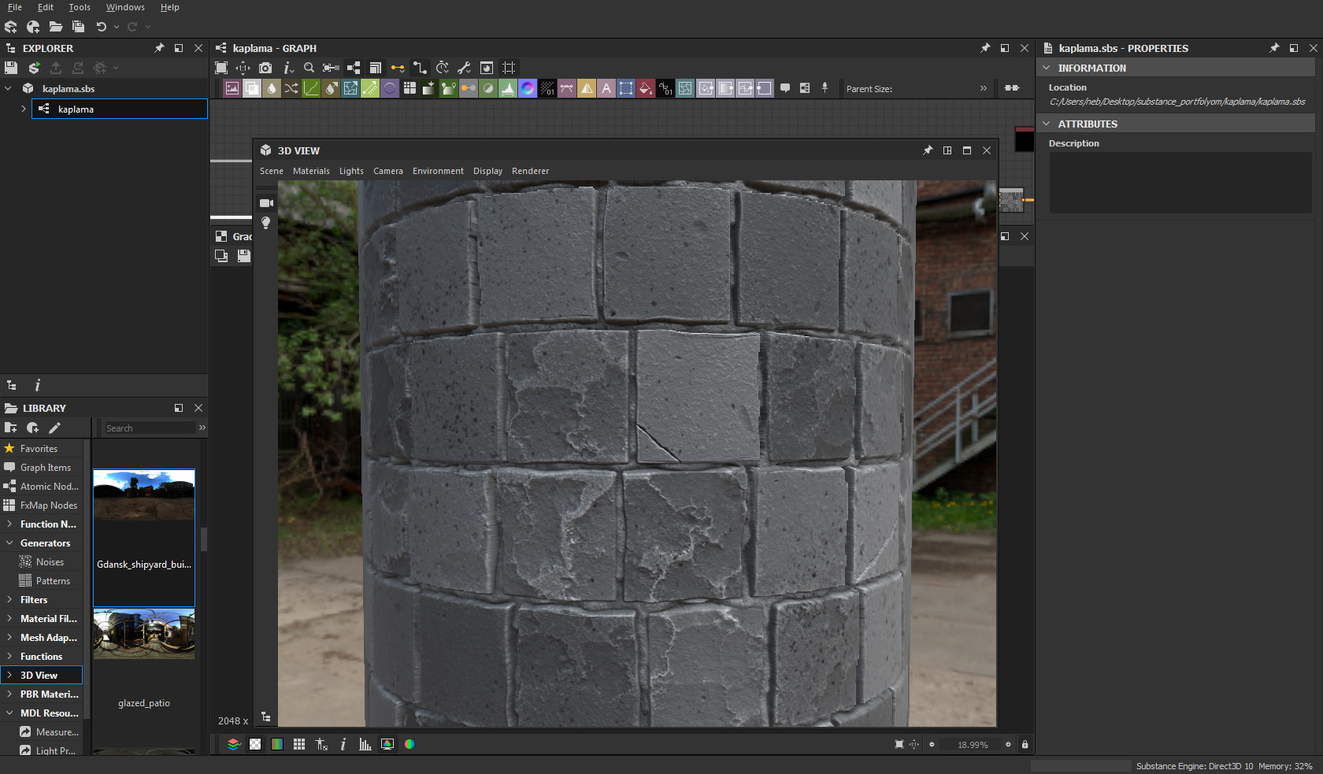Click the HSL color wheel node icon
The width and height of the screenshot is (1323, 774).
pos(528,88)
